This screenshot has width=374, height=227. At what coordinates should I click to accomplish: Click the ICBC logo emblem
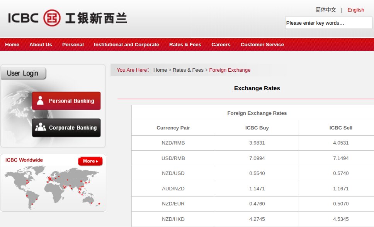(52, 18)
